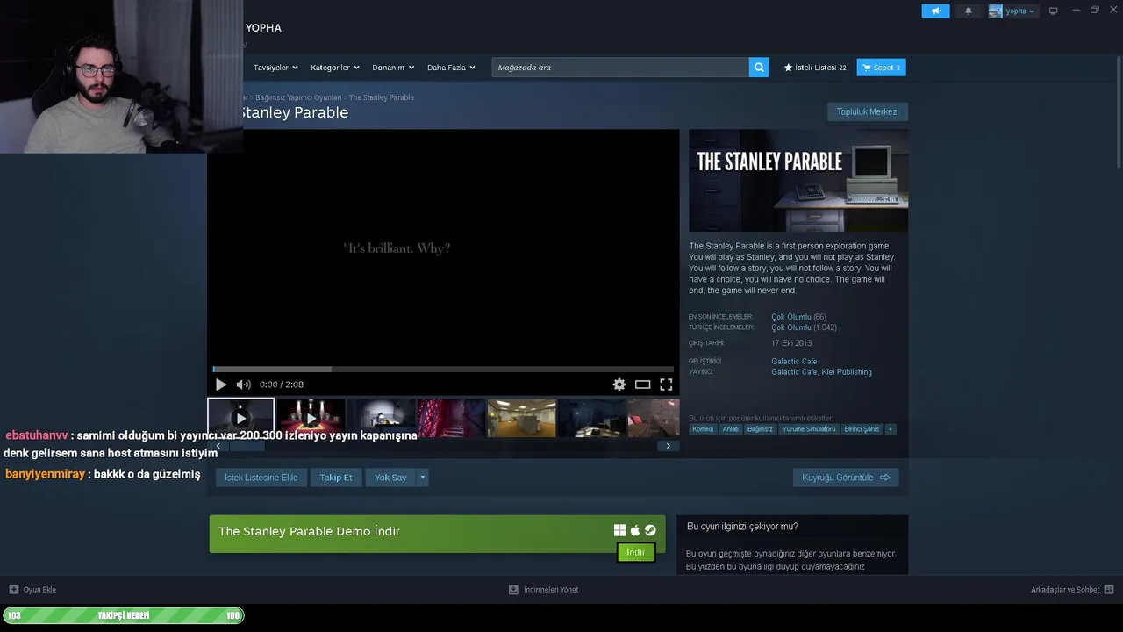
Task: Click İndirmeleri Yönet in bottom bar
Action: pos(551,590)
